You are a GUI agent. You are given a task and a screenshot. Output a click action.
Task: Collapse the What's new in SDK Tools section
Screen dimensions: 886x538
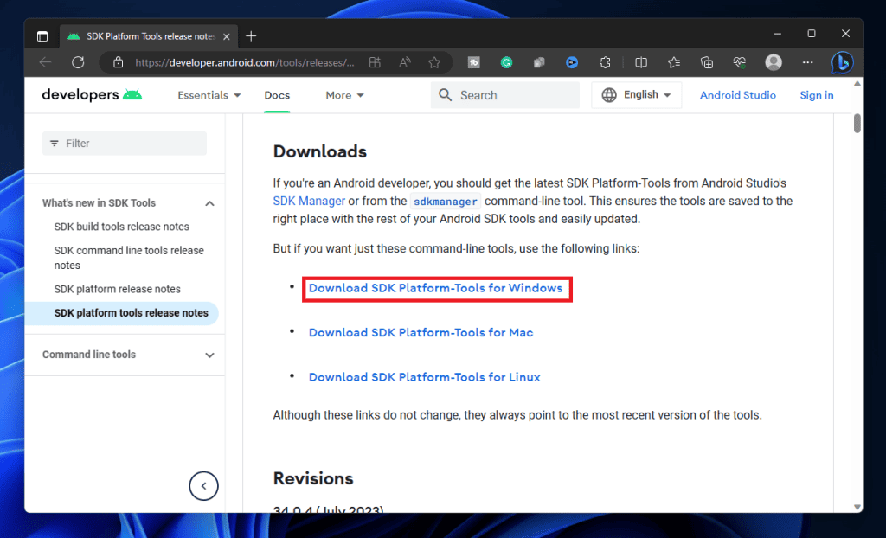pyautogui.click(x=209, y=202)
